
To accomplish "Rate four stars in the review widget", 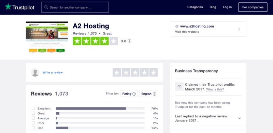I will (x=144, y=72).
